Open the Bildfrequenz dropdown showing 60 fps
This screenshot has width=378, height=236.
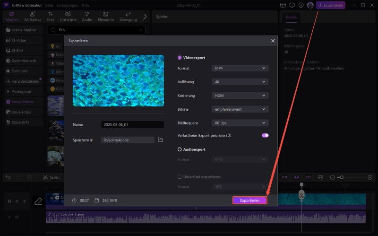tap(240, 123)
